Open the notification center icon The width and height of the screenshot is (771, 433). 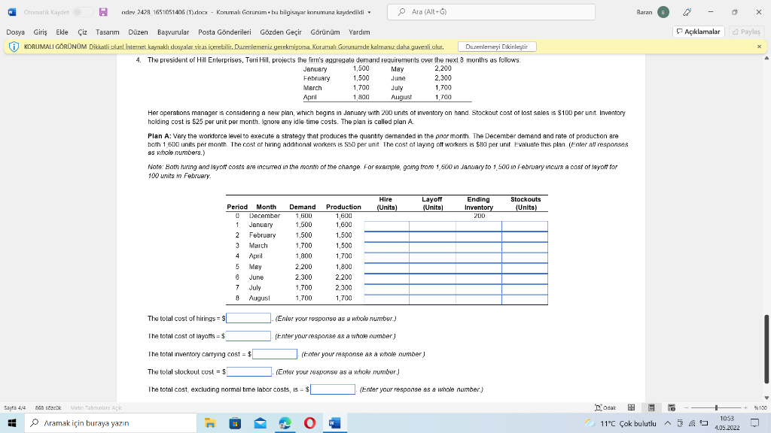pyautogui.click(x=754, y=422)
